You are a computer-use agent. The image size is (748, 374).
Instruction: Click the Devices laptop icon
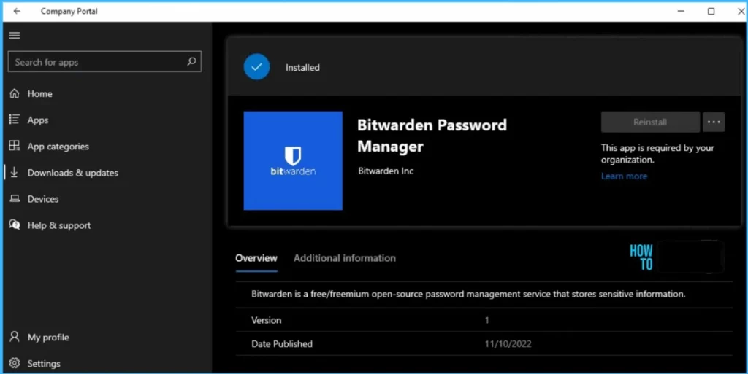pyautogui.click(x=15, y=198)
